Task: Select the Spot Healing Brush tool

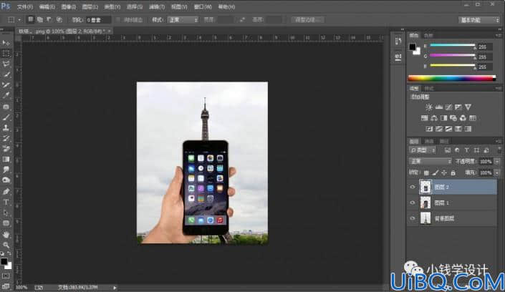Action: [x=6, y=107]
